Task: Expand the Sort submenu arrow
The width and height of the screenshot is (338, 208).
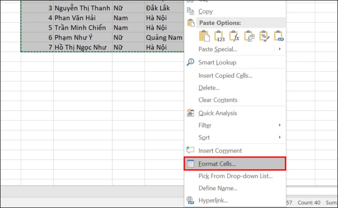Action: click(280, 137)
